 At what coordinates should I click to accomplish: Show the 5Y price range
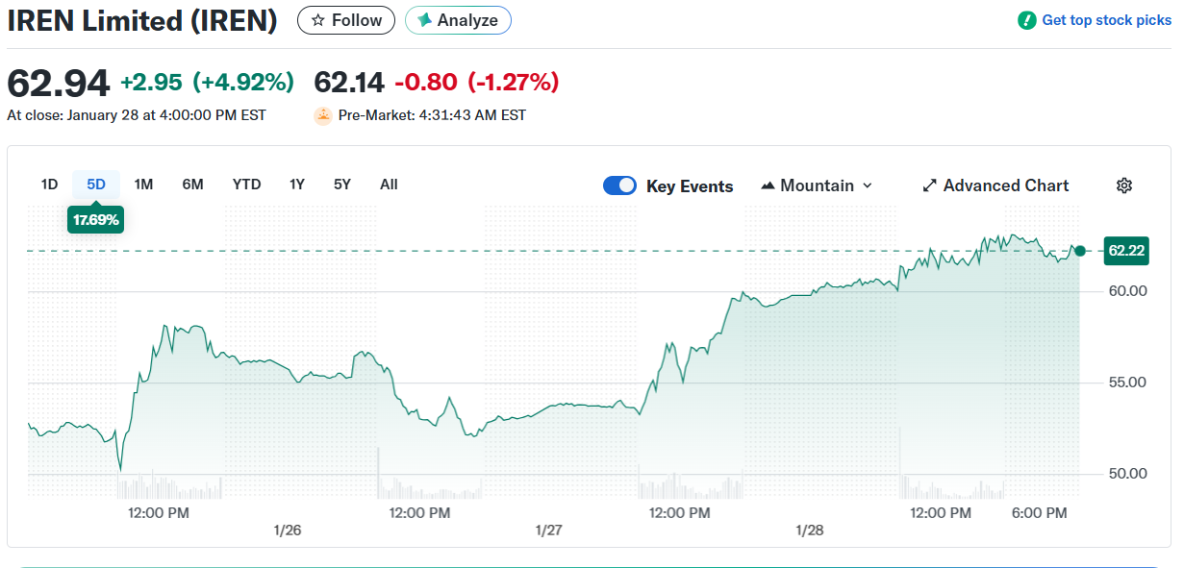coord(342,185)
